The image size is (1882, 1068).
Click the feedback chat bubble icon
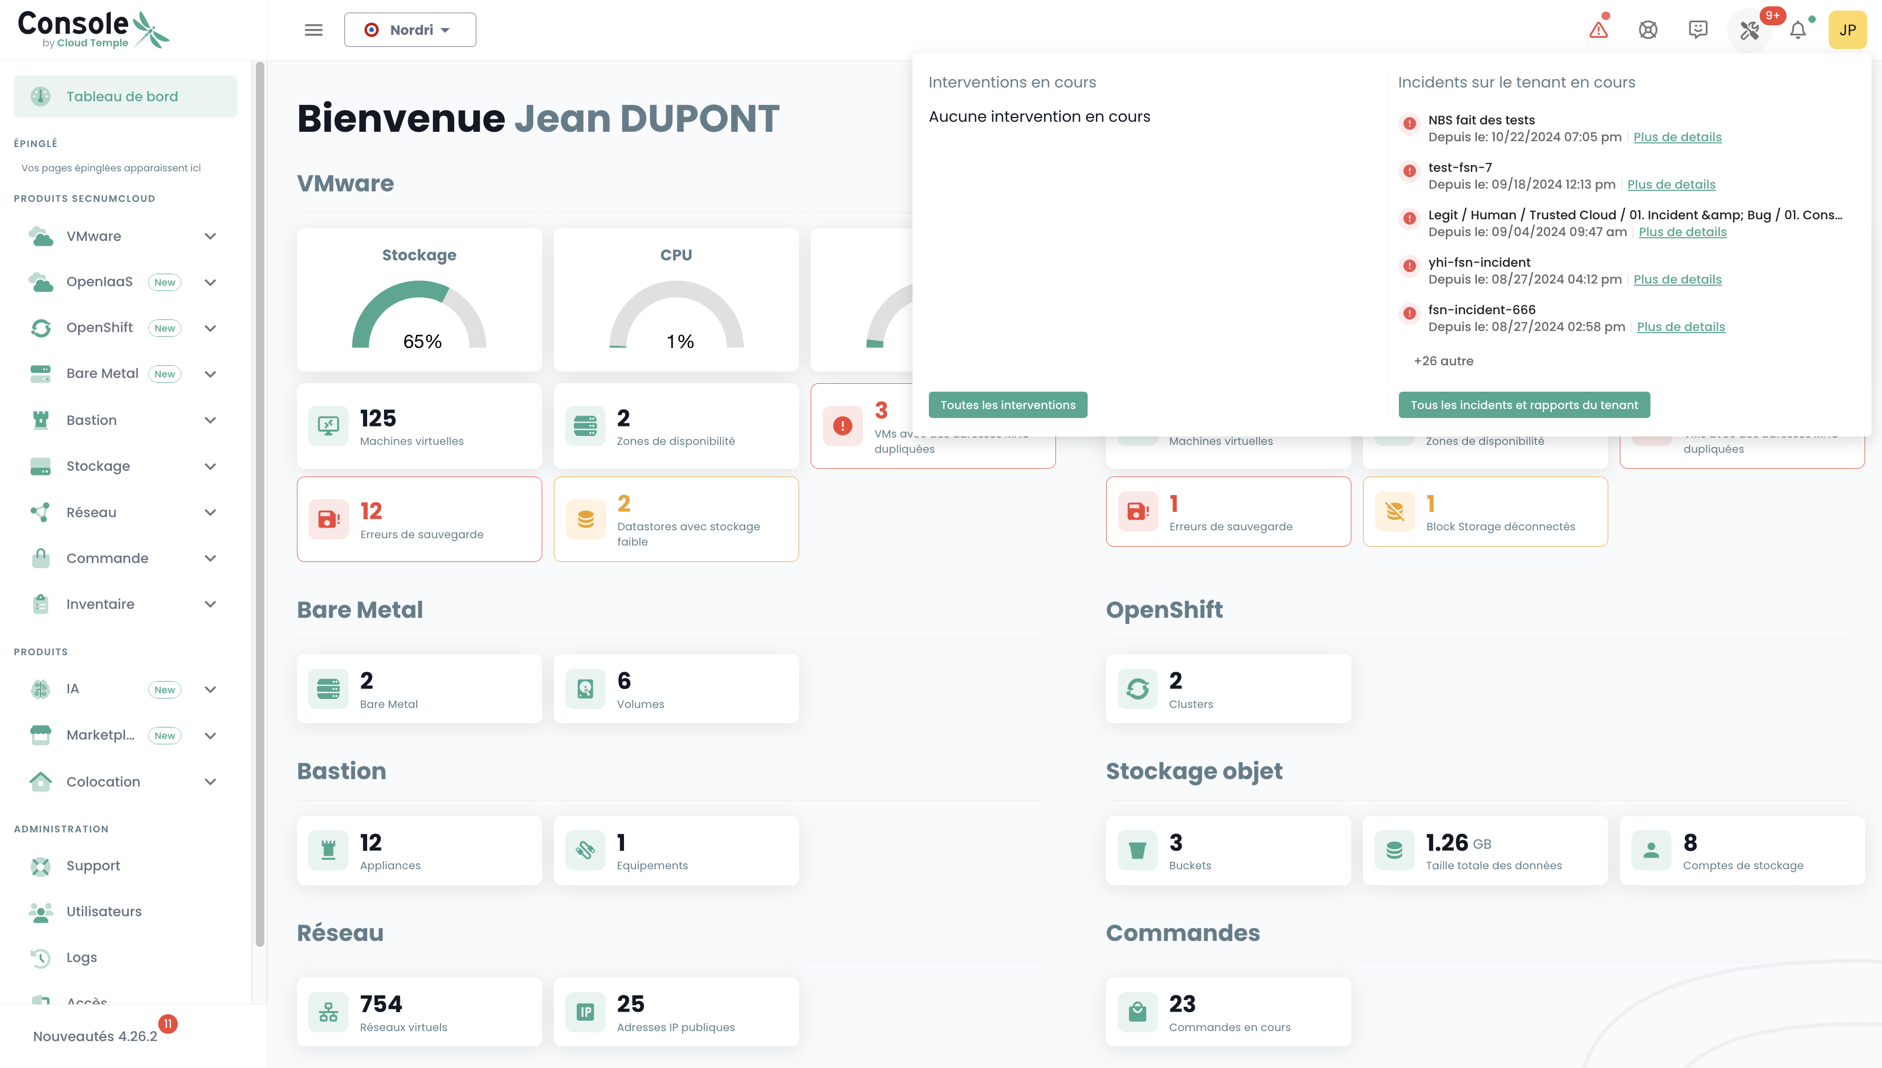pyautogui.click(x=1698, y=30)
